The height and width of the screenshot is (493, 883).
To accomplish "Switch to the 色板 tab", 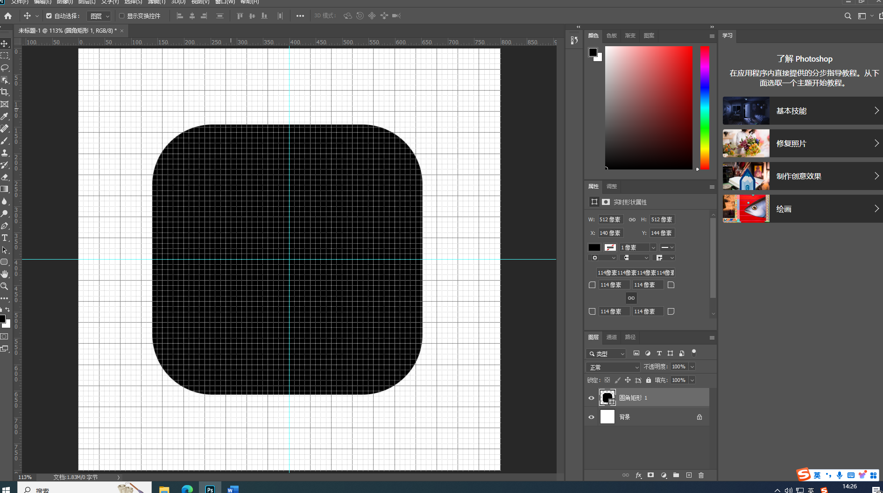I will [611, 35].
